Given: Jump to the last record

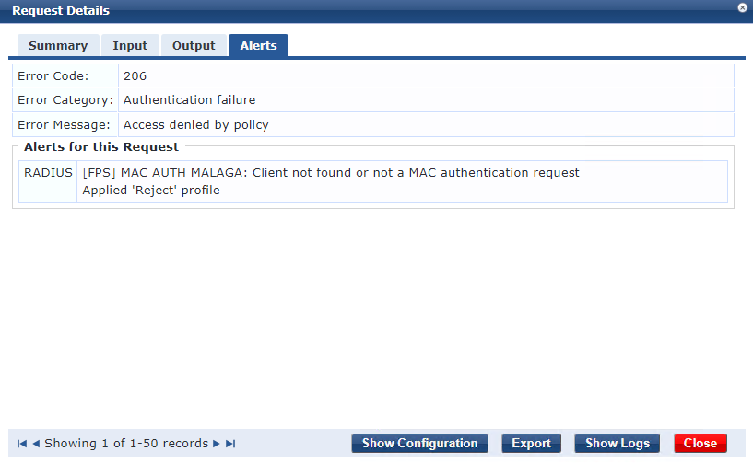Looking at the screenshot, I should click(230, 444).
